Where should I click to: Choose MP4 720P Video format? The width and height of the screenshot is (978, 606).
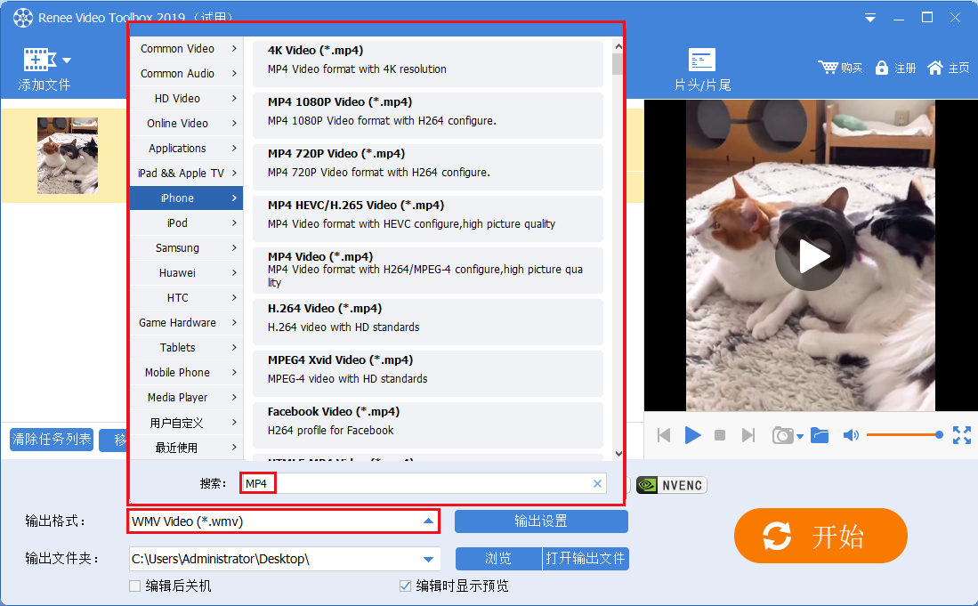(428, 167)
